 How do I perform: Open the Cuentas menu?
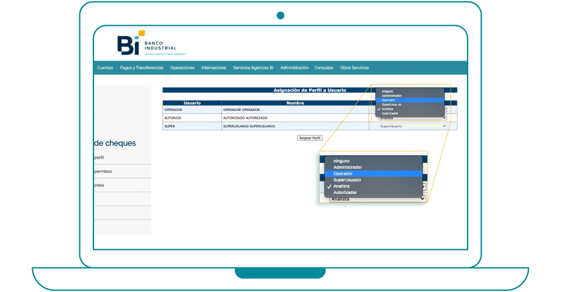tap(105, 68)
